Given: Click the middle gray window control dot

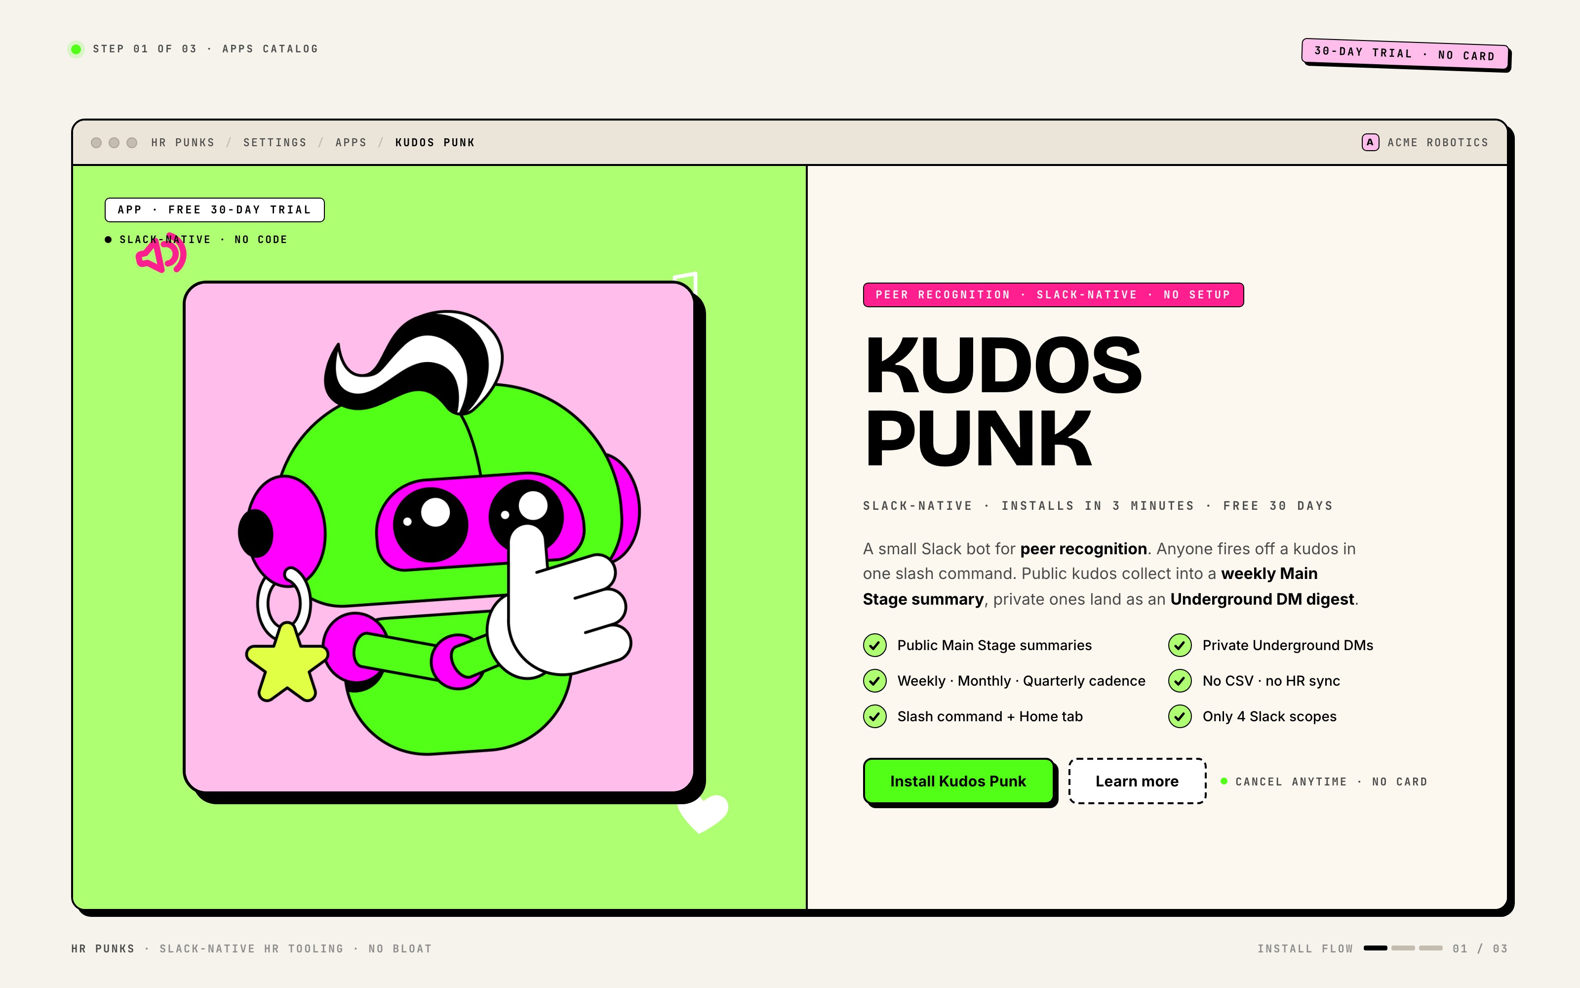Looking at the screenshot, I should click(114, 142).
